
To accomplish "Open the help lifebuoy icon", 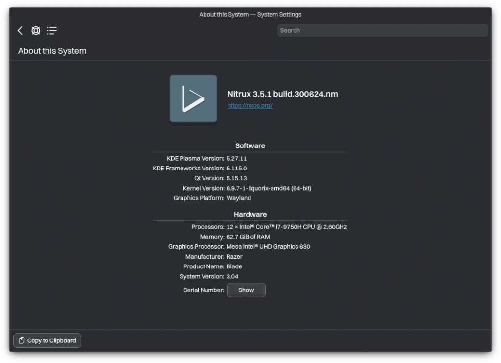I will [35, 31].
